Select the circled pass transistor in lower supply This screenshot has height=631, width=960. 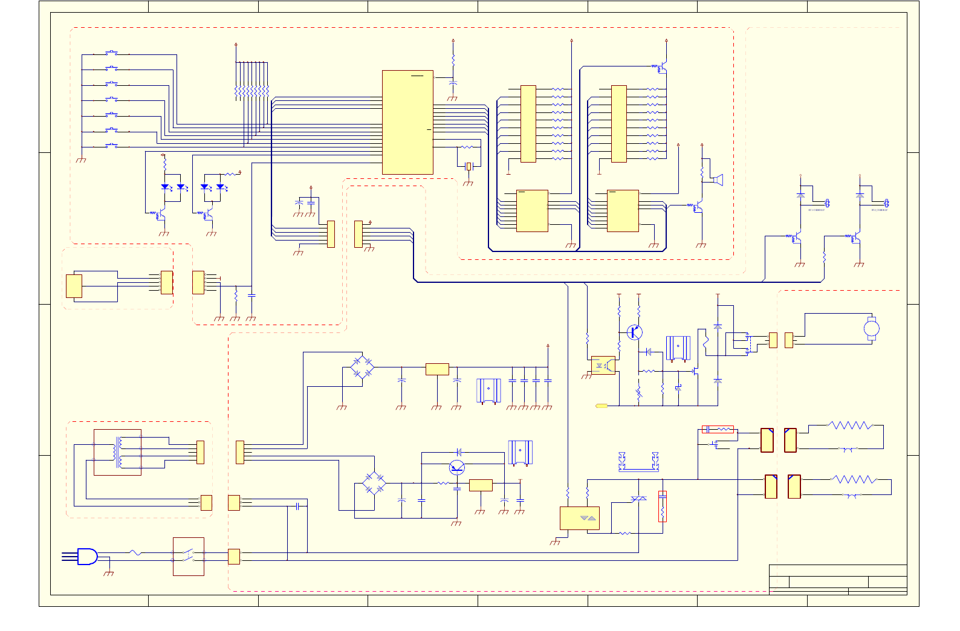pos(457,467)
